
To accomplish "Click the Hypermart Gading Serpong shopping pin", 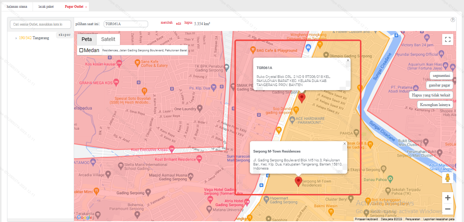I will (266, 199).
